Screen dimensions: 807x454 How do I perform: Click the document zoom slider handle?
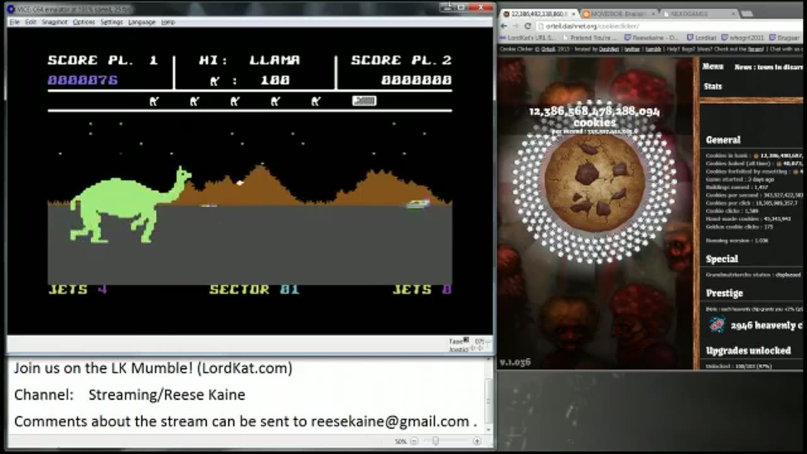click(x=435, y=441)
